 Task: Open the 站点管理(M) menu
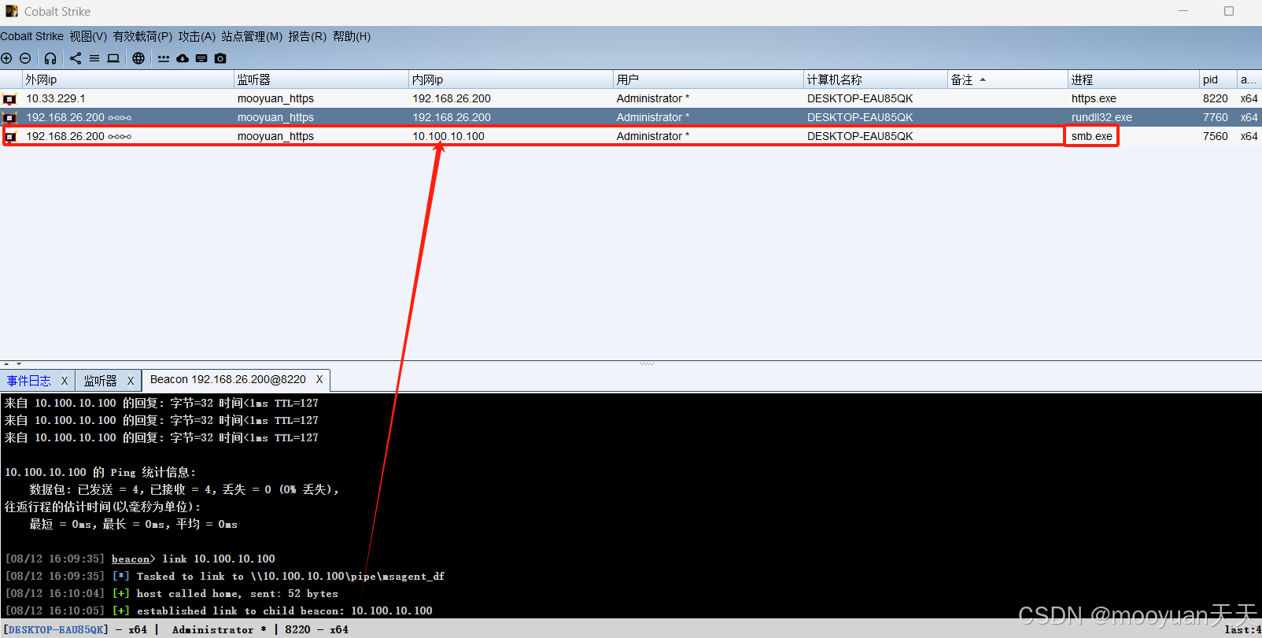pos(252,36)
